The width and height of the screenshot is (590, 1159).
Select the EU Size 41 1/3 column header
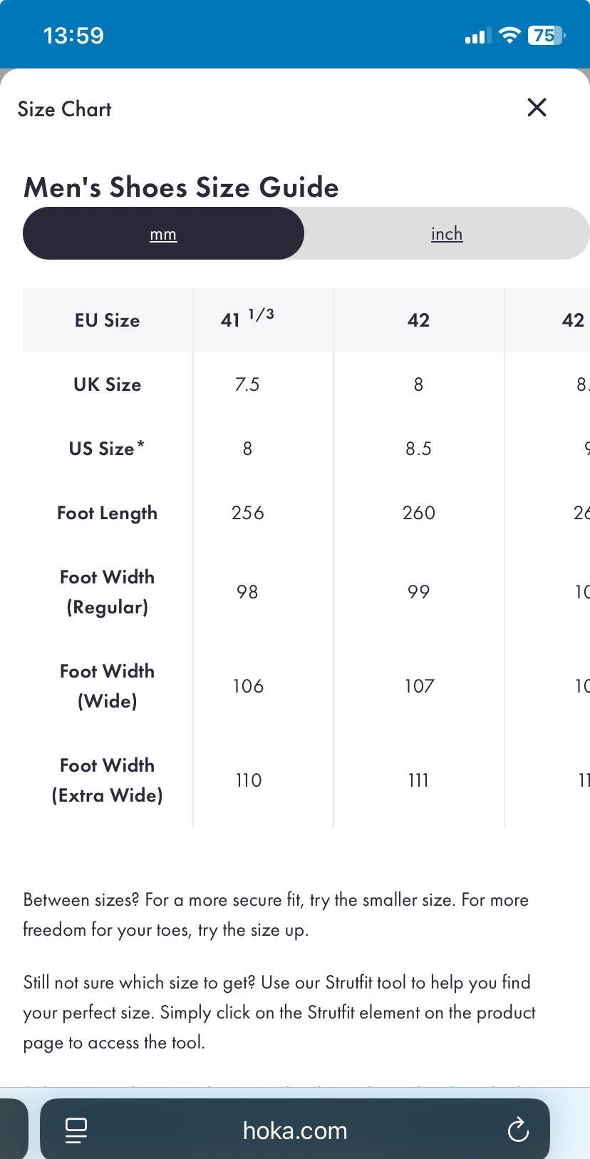(x=247, y=320)
